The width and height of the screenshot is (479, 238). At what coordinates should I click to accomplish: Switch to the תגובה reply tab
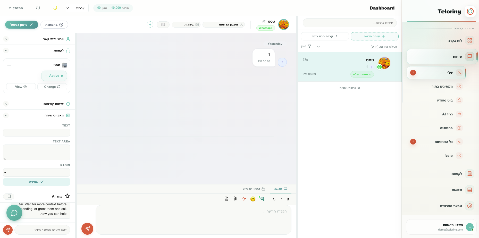[x=280, y=189]
